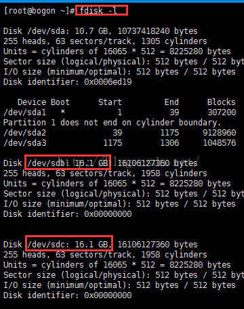Click the 1305 cylinders text under sda
This screenshot has height=309, width=244.
point(174,41)
